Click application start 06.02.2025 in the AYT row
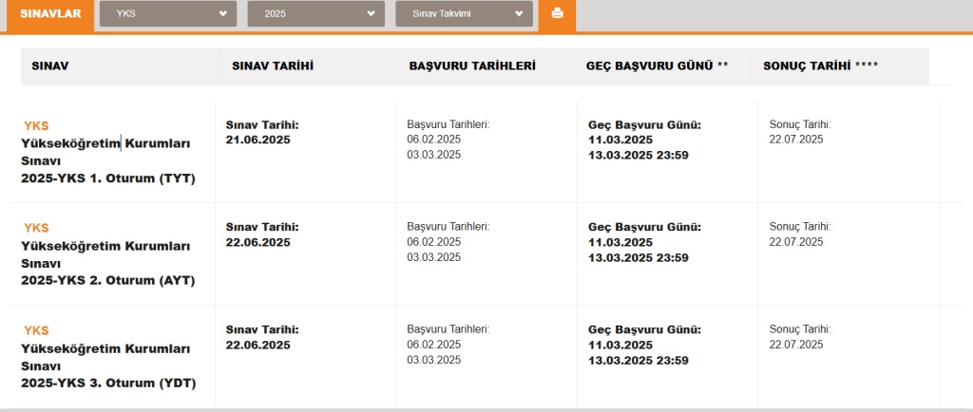This screenshot has height=412, width=973. click(x=433, y=242)
